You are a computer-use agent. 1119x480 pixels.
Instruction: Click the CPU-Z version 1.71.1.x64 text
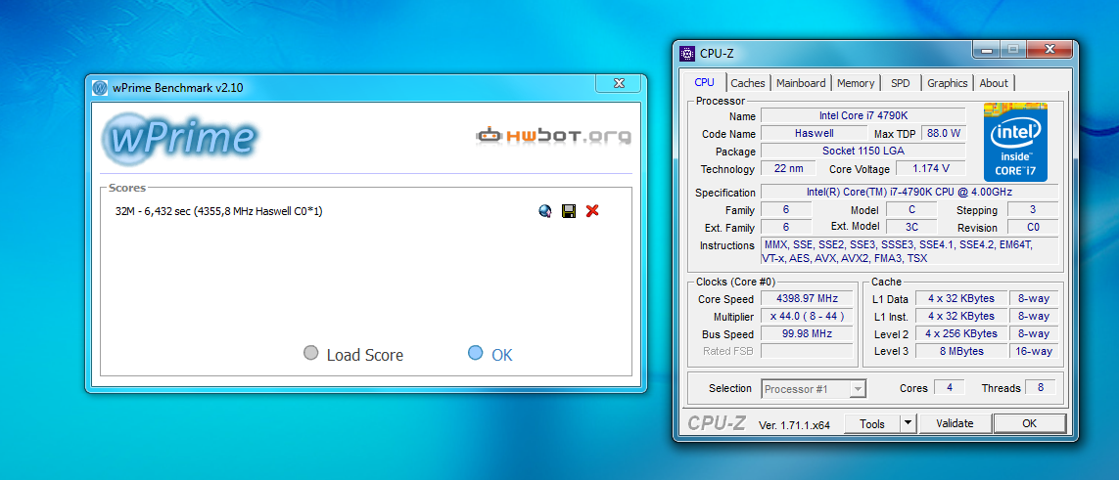click(x=794, y=425)
